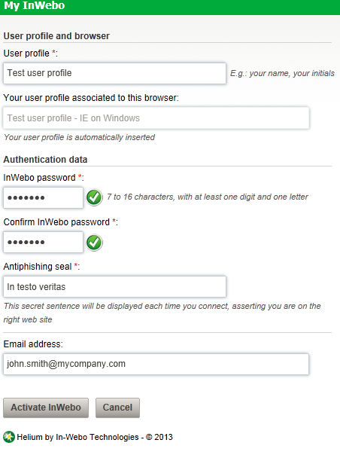
Task: Edit the Antiphishing seal text field
Action: (114, 286)
